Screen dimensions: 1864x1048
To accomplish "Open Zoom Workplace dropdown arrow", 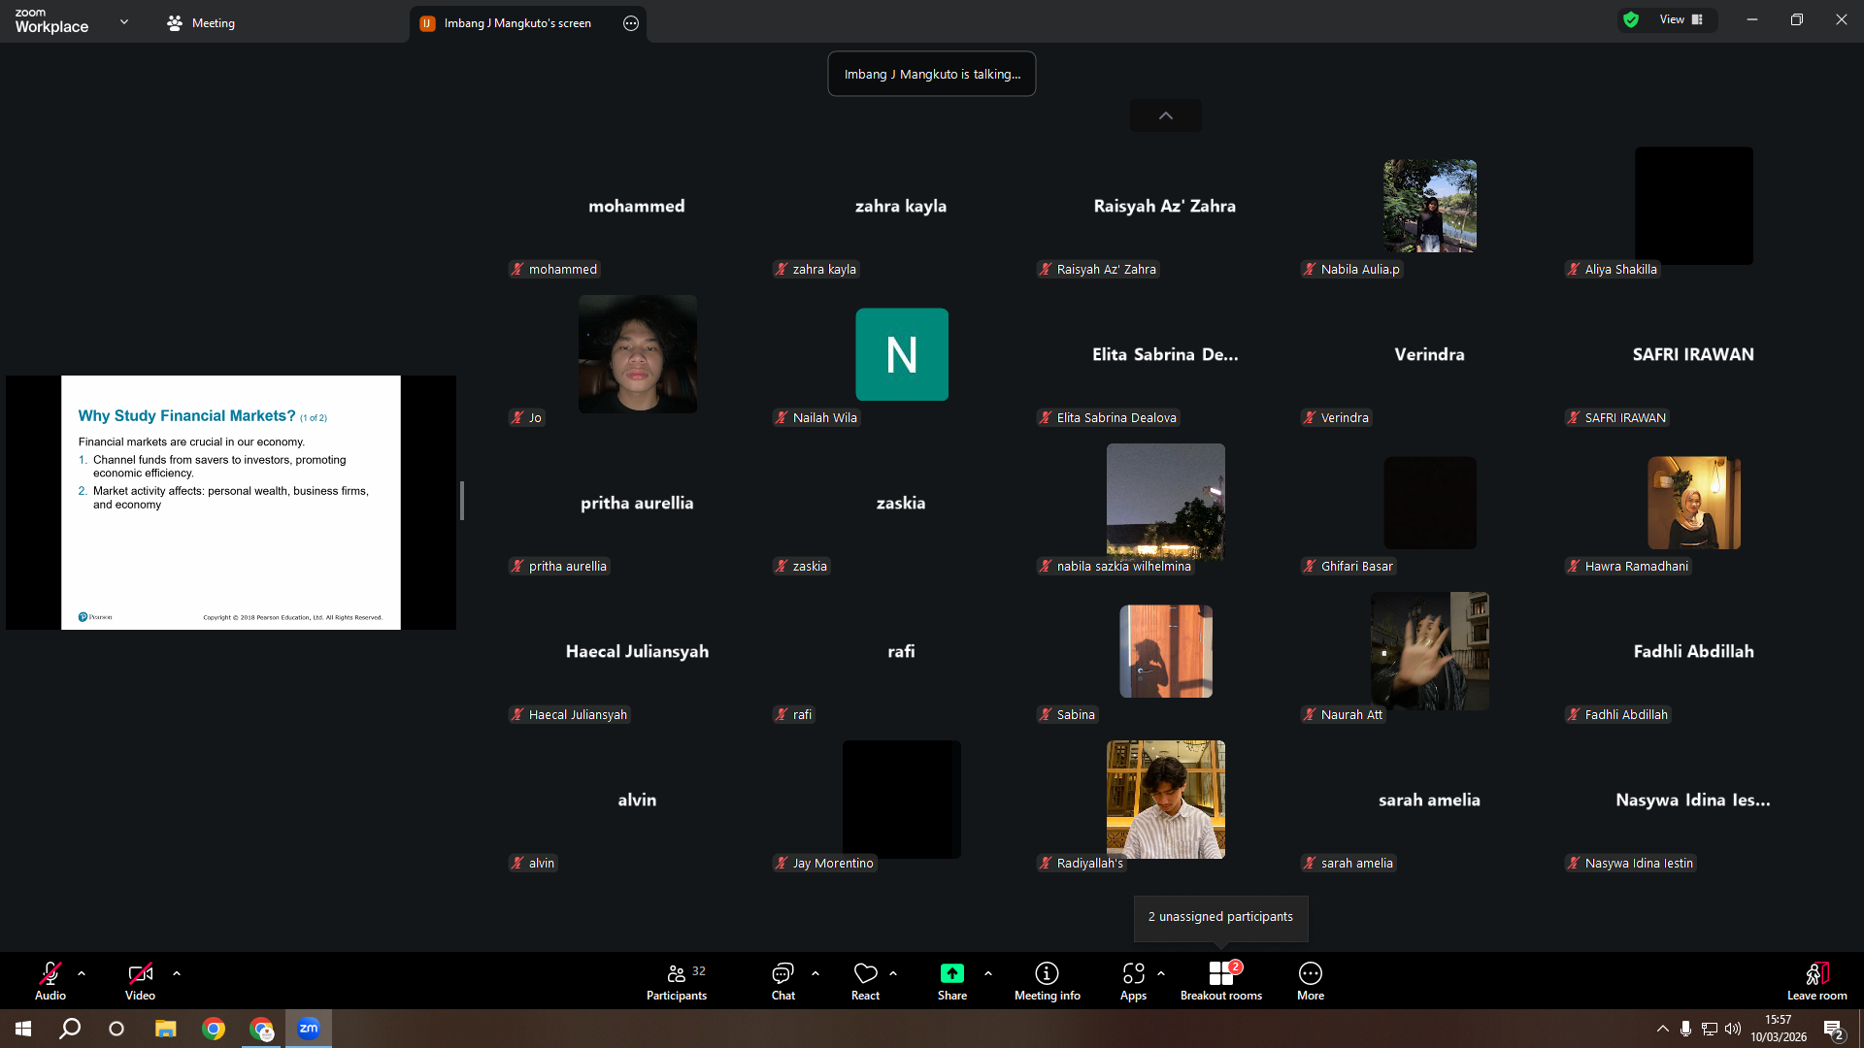I will pos(124,21).
